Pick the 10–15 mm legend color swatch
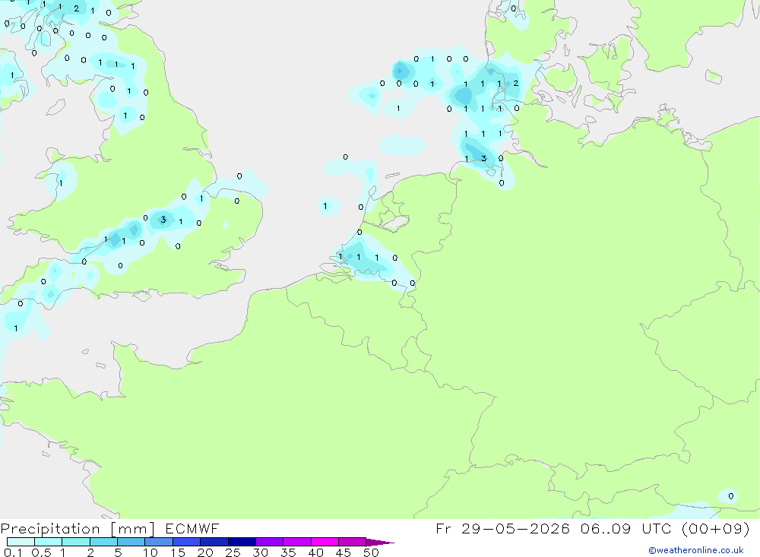 pyautogui.click(x=159, y=542)
